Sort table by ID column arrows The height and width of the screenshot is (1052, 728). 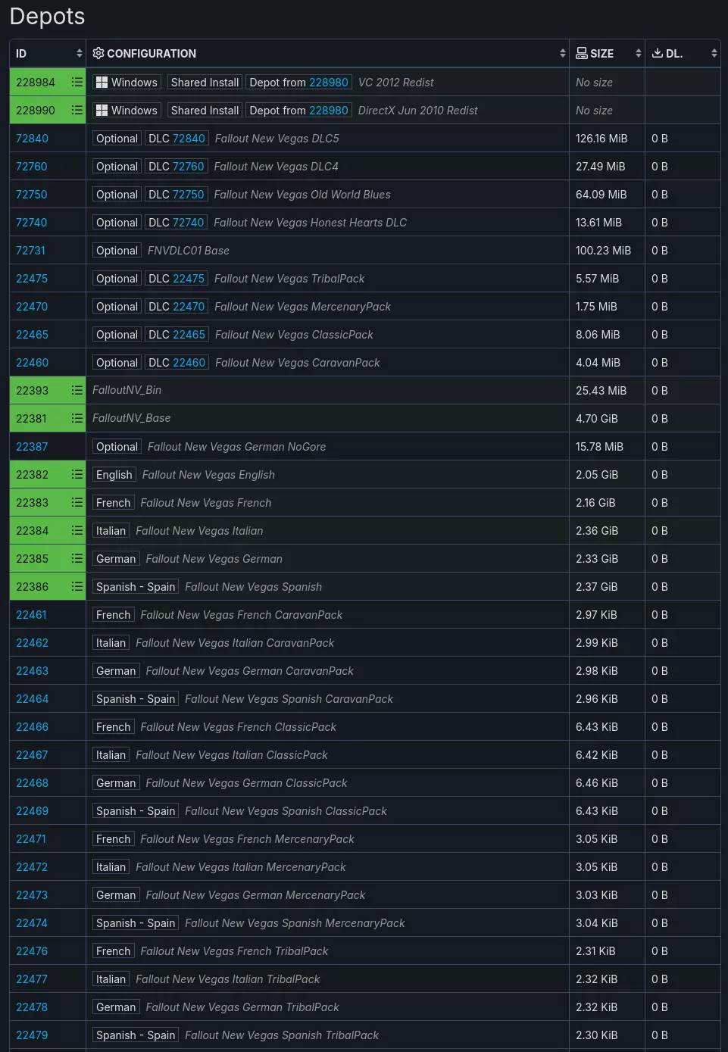tap(79, 53)
